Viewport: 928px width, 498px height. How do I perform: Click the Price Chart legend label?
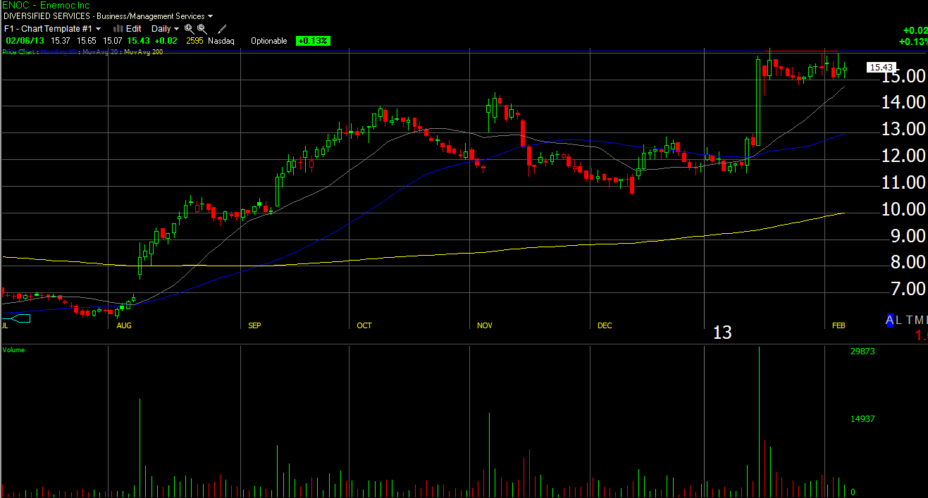pyautogui.click(x=19, y=52)
